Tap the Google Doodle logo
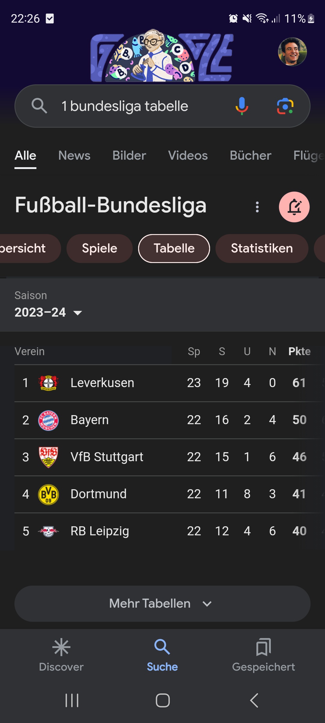 [x=162, y=56]
